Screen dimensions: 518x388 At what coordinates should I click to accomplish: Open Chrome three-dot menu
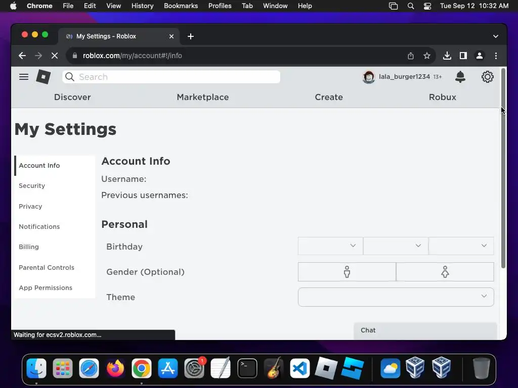(496, 56)
